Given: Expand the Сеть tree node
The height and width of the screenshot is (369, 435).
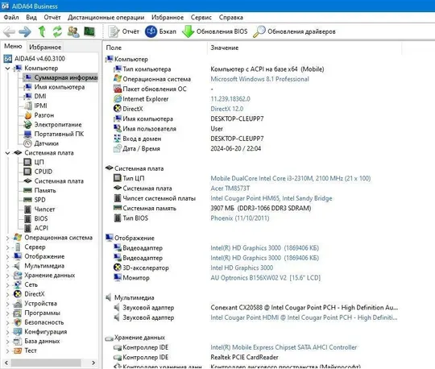Looking at the screenshot, I should click(x=7, y=285).
